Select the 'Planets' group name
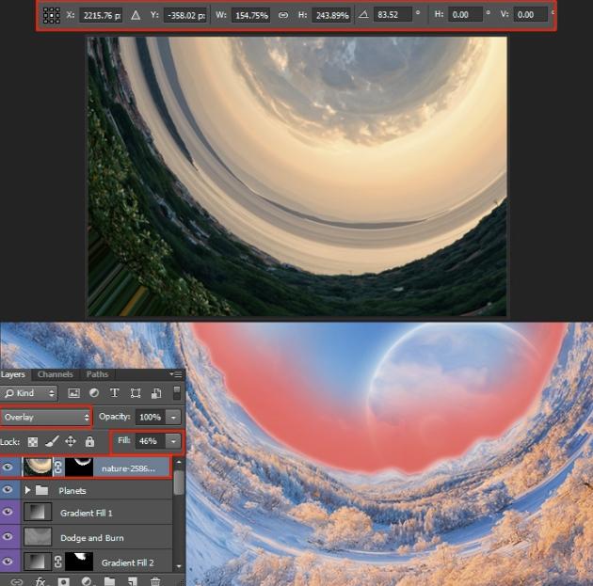This screenshot has width=593, height=586. coord(72,491)
